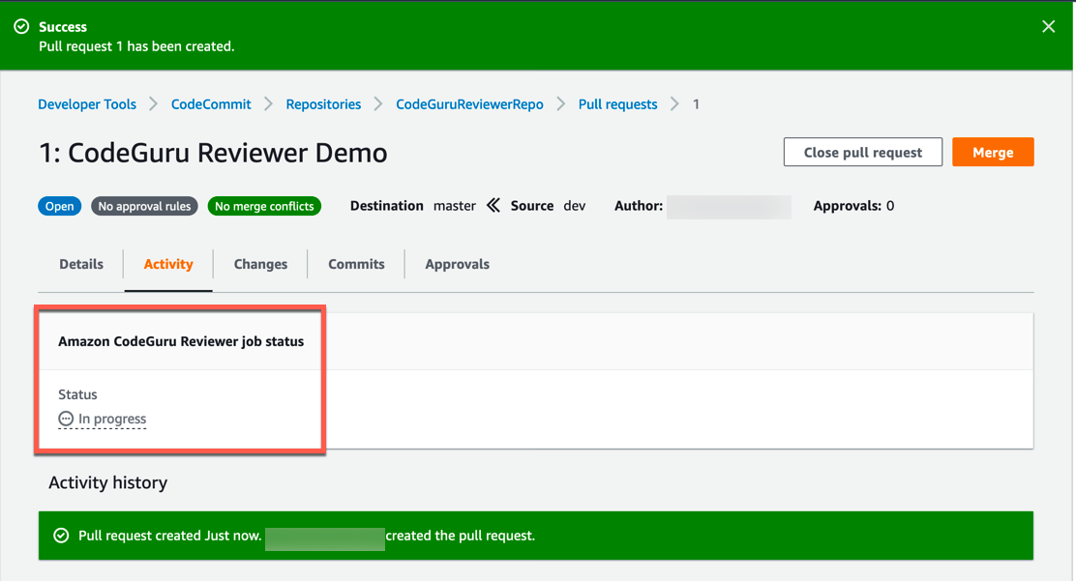Switch to the Changes tab
Viewport: 1076px width, 581px height.
tap(259, 263)
